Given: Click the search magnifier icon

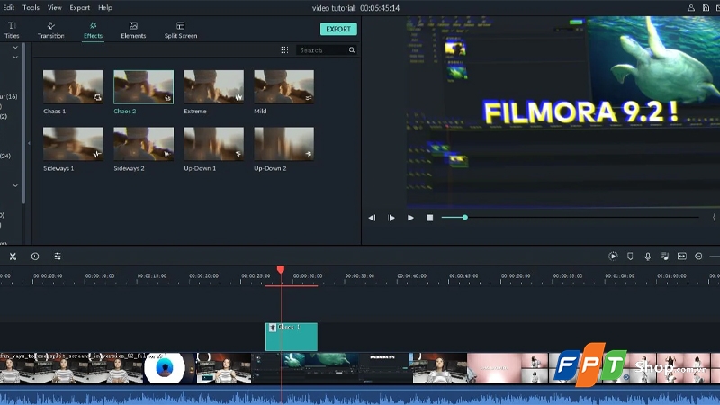Looking at the screenshot, I should pyautogui.click(x=352, y=50).
